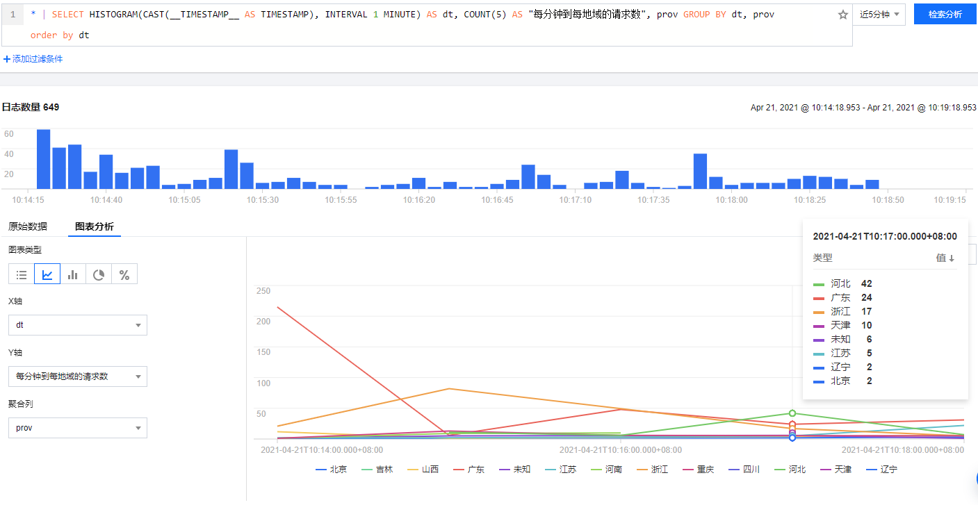Click line number 1 in editor gutter
This screenshot has height=505, width=978.
click(x=13, y=15)
